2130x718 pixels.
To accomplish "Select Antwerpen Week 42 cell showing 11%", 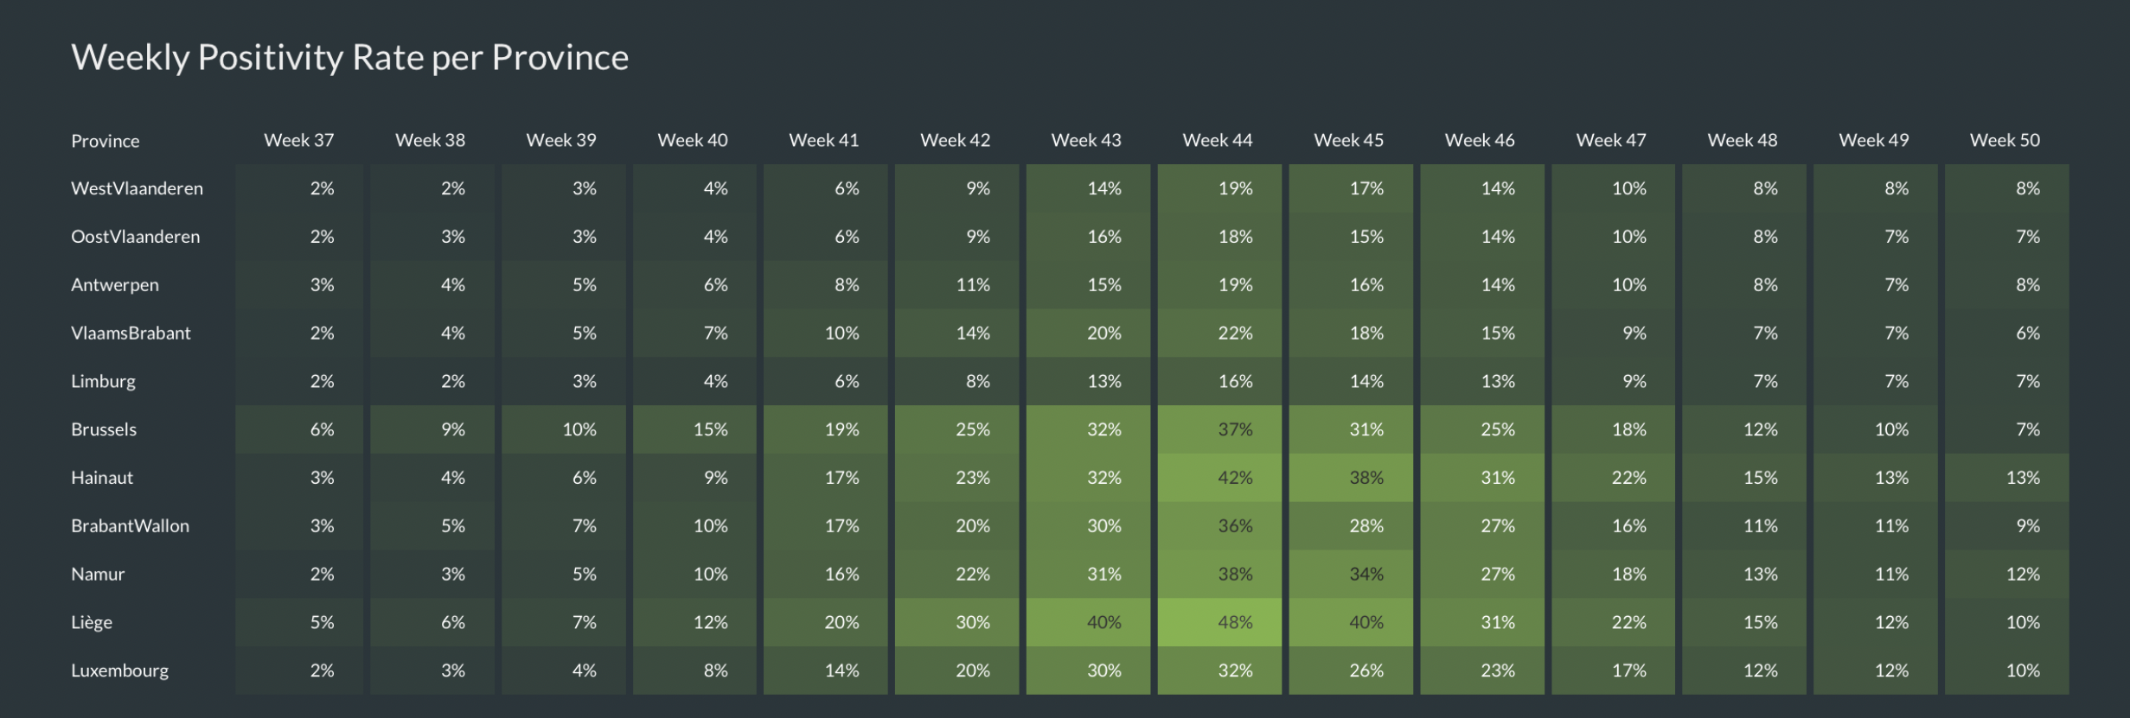I will click(x=956, y=284).
